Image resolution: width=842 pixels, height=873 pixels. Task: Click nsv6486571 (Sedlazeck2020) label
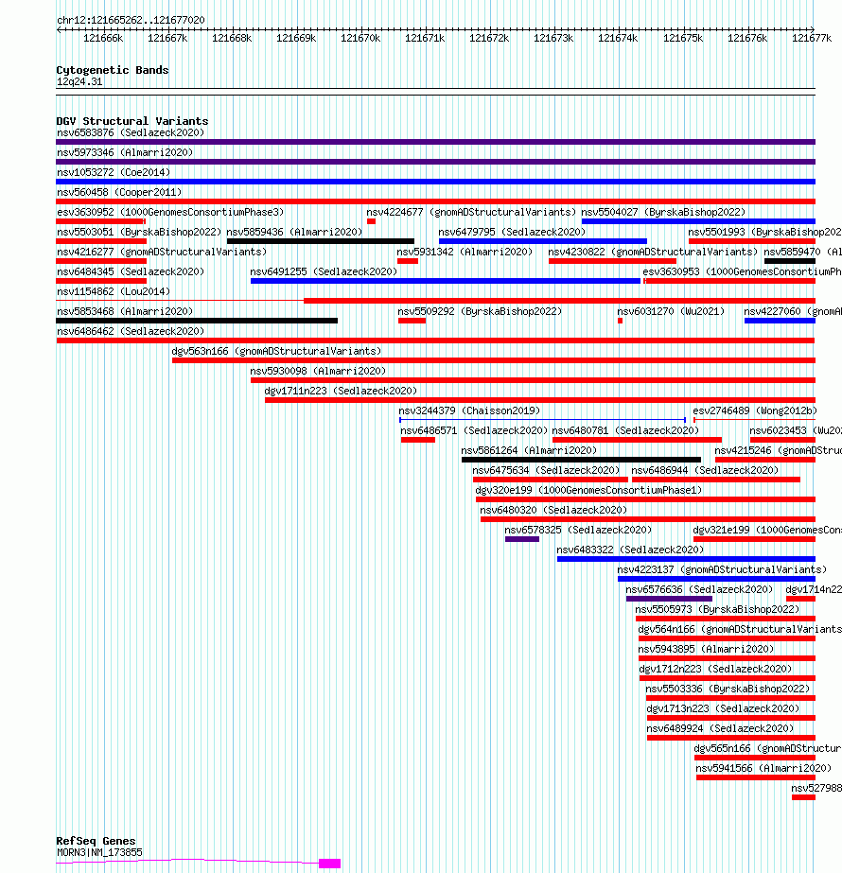click(474, 431)
